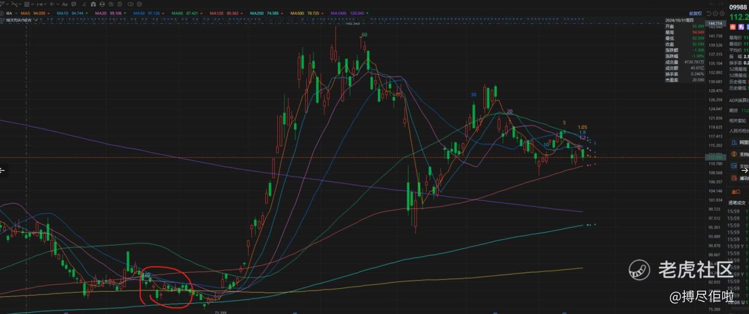
Task: Click the MA5 value label
Action: pos(33,13)
